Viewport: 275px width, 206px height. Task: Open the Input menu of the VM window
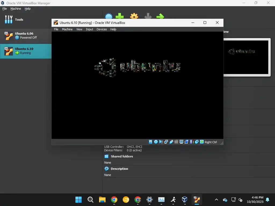click(89, 29)
